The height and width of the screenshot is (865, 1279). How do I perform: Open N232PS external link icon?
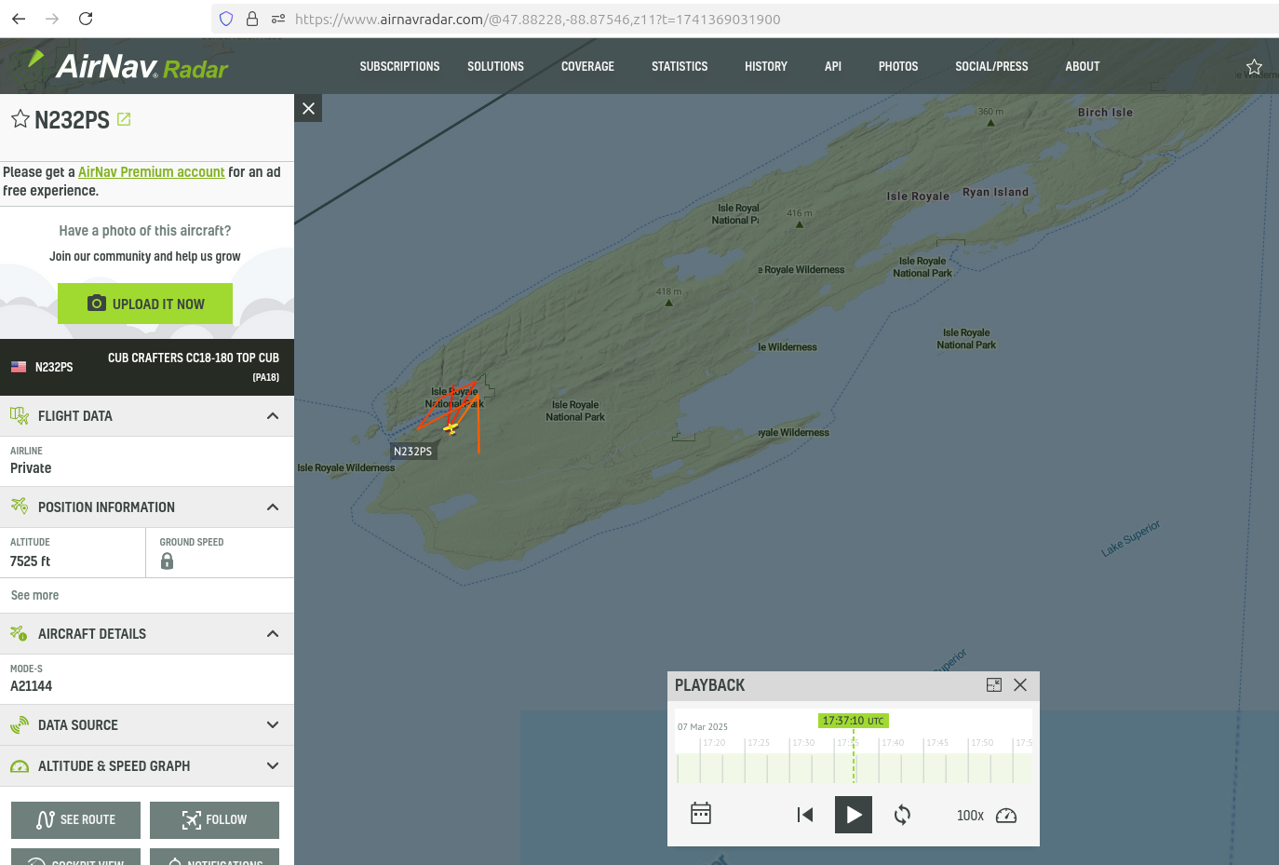click(x=124, y=119)
